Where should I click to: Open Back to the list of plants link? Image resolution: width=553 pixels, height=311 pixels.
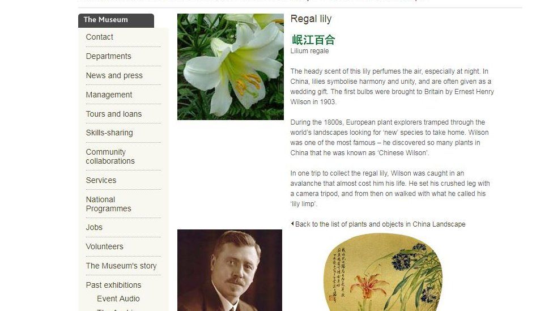[380, 224]
